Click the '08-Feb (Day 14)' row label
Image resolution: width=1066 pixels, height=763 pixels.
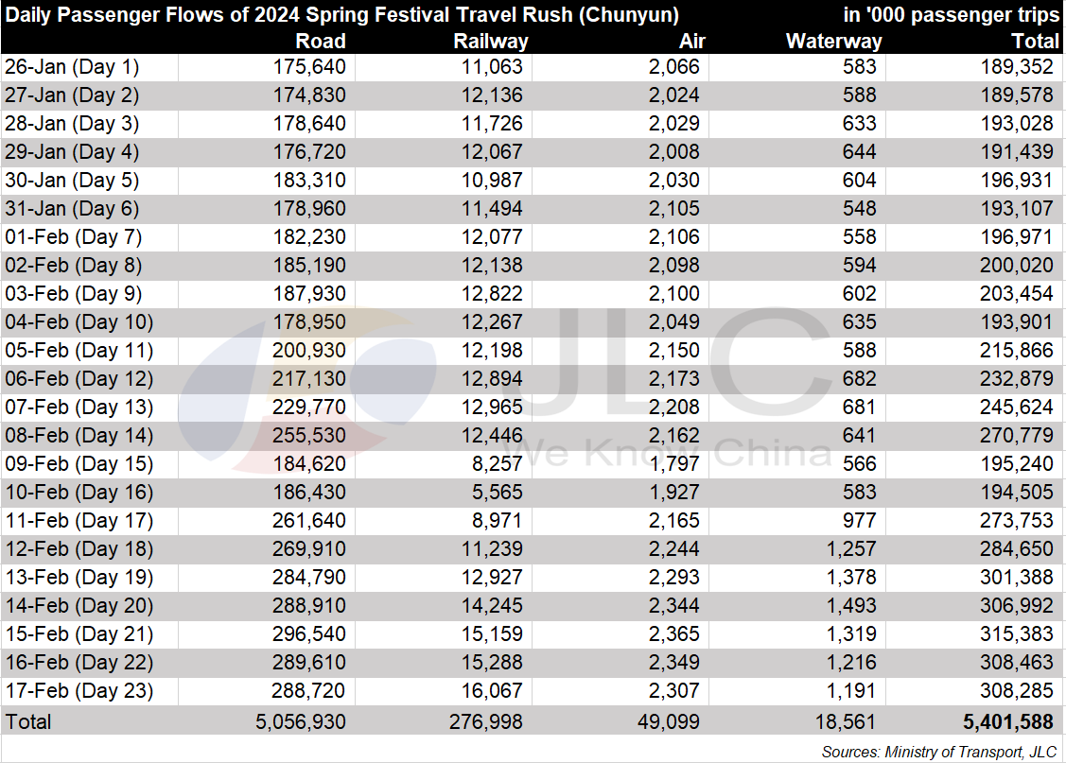[79, 436]
